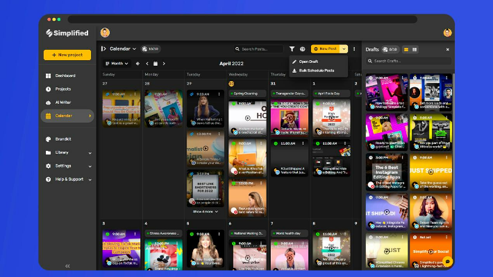Open The 6 Best Instagram Editing Apps draft
Image resolution: width=493 pixels, height=277 pixels.
pos(387,172)
